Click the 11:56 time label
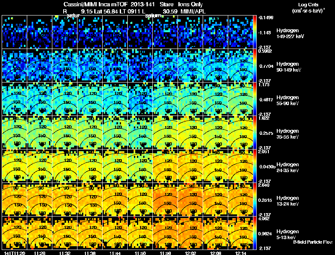 (x=165, y=253)
